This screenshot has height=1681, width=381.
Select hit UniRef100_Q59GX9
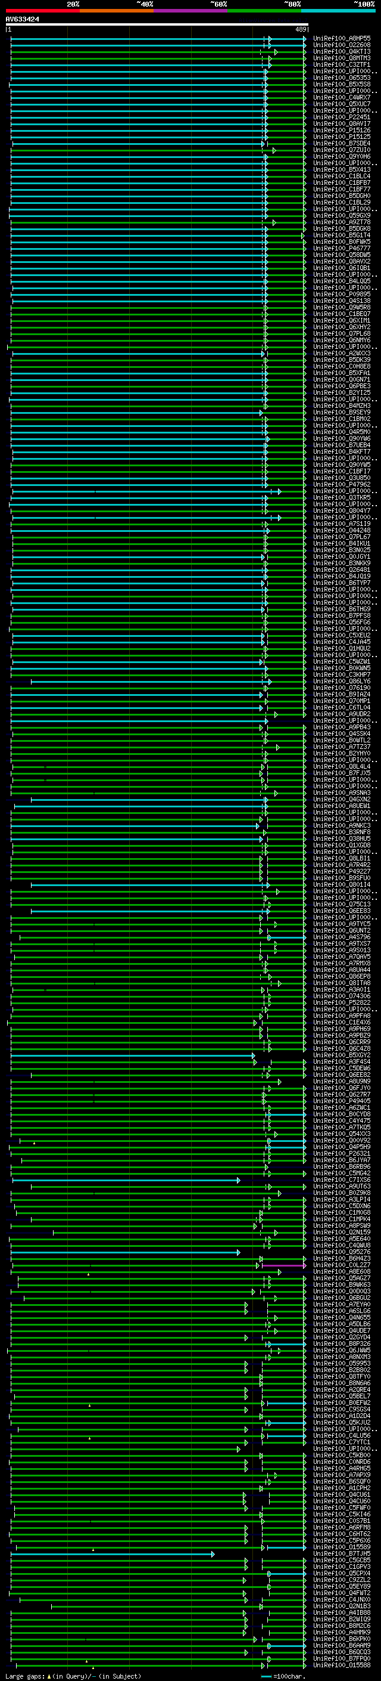pos(341,215)
